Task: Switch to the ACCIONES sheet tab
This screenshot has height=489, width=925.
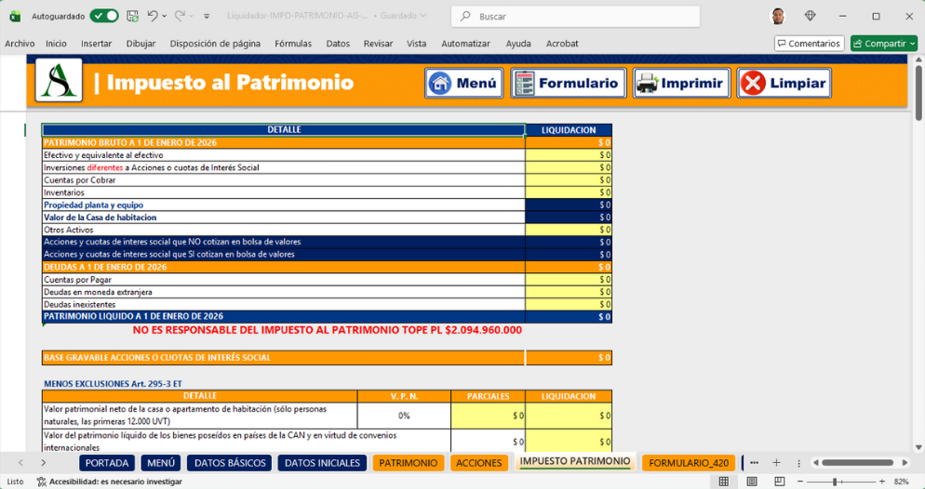Action: click(x=479, y=463)
